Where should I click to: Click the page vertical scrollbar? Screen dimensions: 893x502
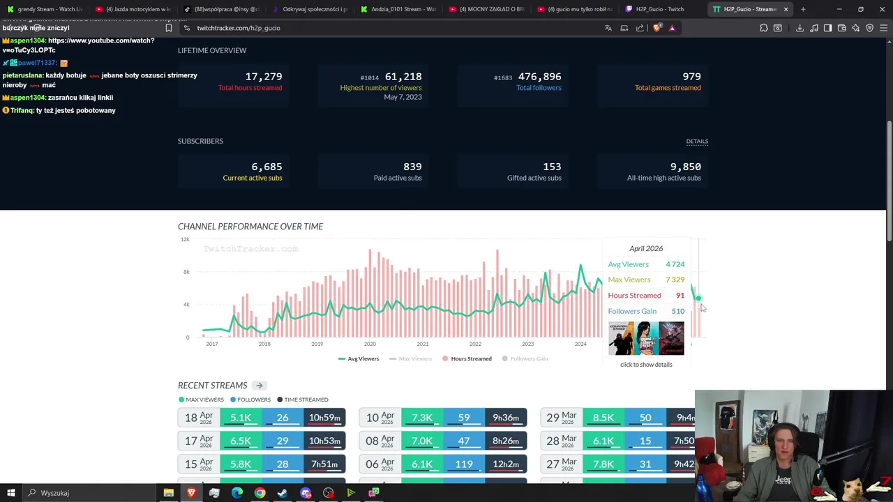point(889,181)
